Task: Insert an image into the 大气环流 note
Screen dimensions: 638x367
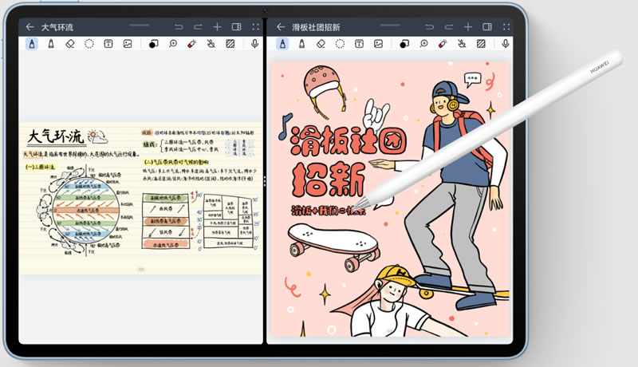Action: [128, 44]
